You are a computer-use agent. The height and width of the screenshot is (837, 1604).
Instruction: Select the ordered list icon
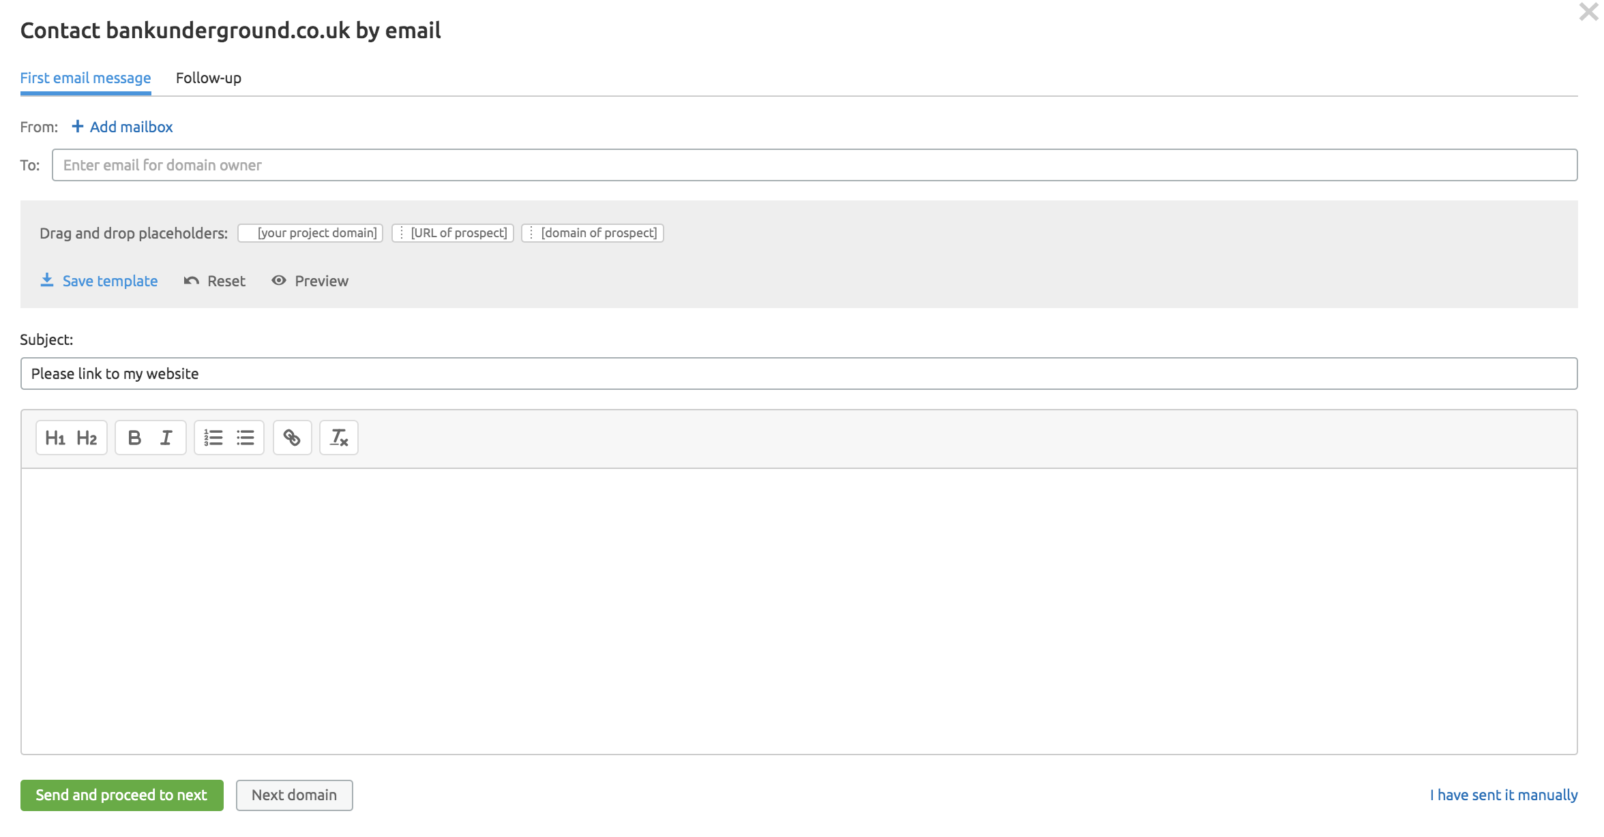[x=212, y=437]
